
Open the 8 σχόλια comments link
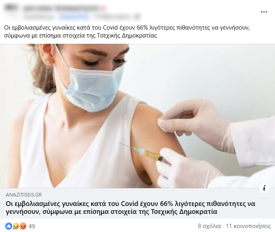coord(209,226)
